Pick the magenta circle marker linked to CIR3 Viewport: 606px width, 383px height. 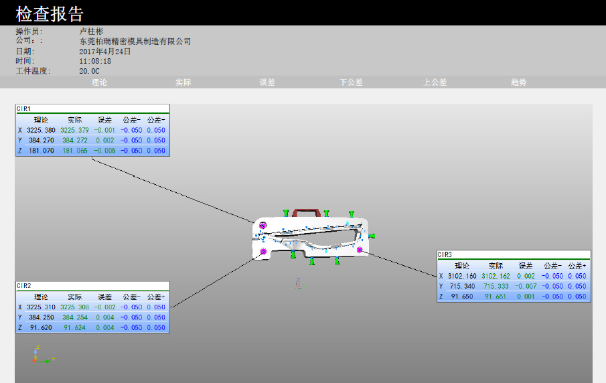coord(360,250)
